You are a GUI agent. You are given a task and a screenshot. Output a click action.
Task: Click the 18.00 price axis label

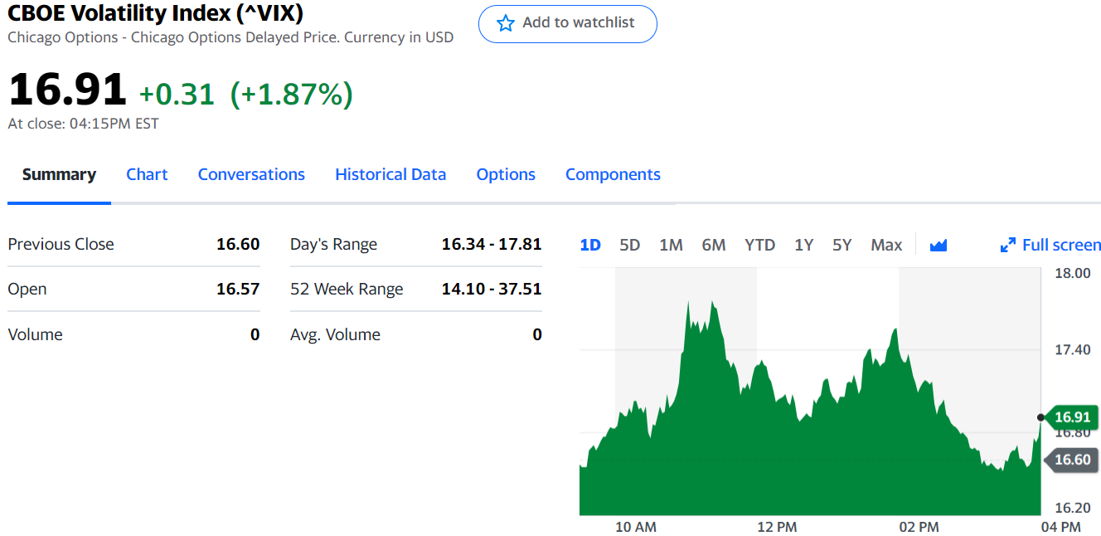pos(1072,273)
